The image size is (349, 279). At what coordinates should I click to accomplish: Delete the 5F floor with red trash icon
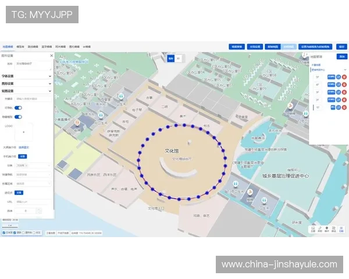pyautogui.click(x=344, y=77)
